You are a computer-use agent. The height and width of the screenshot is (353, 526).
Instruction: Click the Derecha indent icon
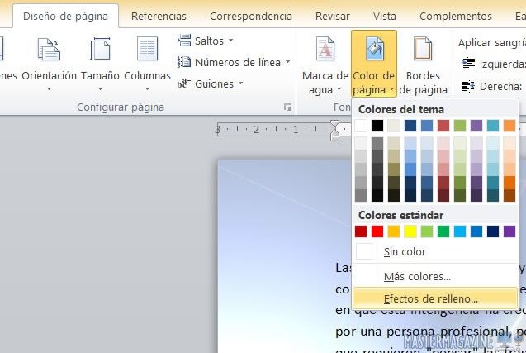coord(468,86)
